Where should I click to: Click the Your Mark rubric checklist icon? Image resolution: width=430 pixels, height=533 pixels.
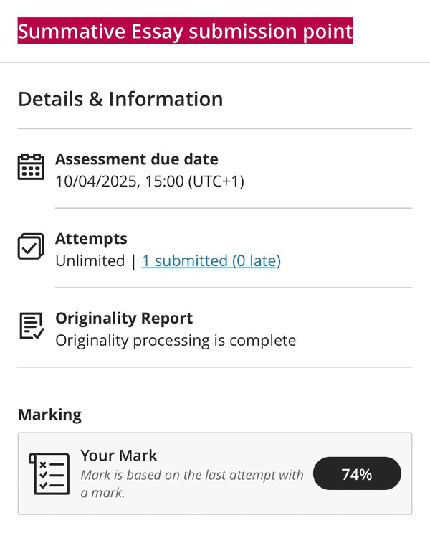click(49, 473)
